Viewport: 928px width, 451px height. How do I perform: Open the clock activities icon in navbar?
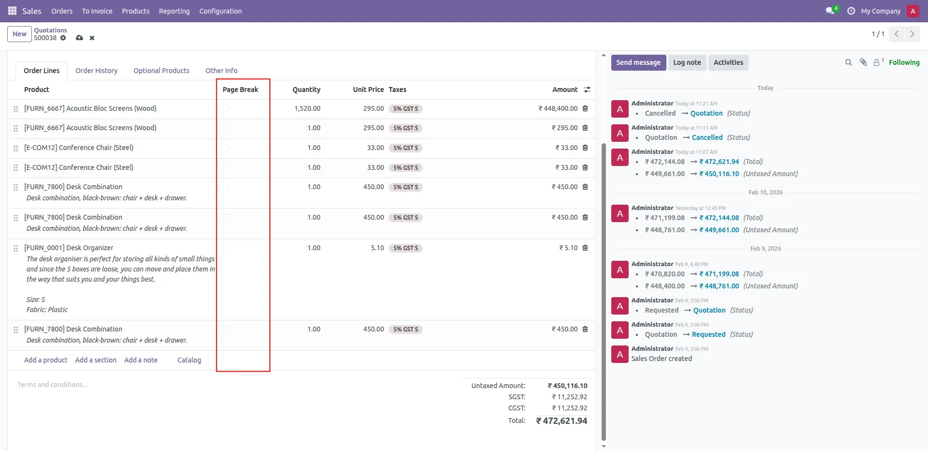[851, 11]
